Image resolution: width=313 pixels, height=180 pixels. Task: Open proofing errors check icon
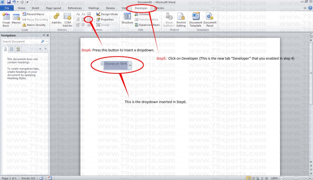point(42,178)
